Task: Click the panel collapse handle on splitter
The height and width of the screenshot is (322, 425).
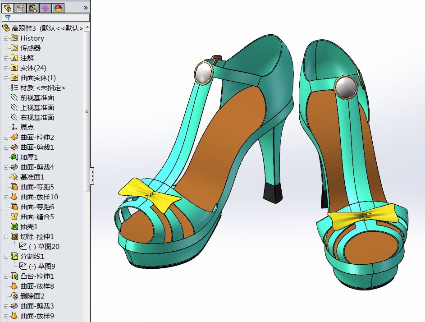Action: 92,176
